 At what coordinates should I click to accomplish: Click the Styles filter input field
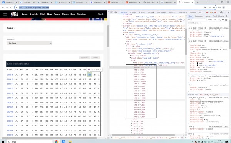click(197, 20)
